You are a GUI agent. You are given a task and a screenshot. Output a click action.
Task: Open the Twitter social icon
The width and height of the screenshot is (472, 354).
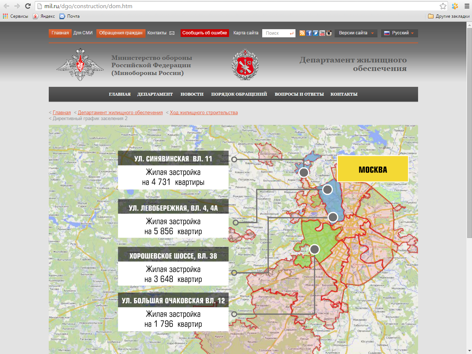pos(315,33)
